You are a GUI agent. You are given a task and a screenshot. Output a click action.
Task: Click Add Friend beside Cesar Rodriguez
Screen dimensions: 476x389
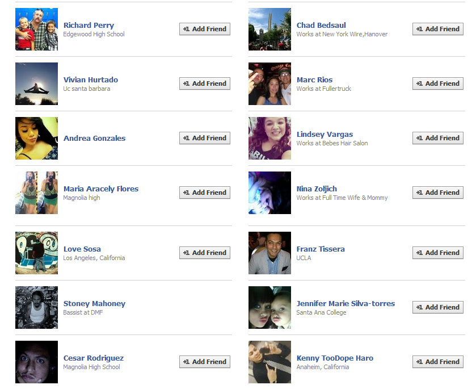tap(205, 362)
